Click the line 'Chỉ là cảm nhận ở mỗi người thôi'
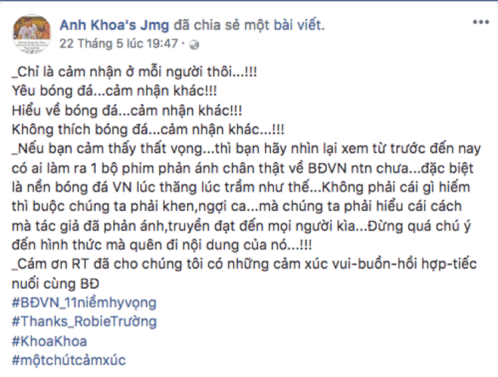 (x=134, y=72)
